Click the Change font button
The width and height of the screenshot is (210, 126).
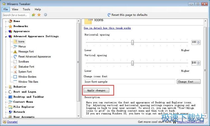click(188, 82)
